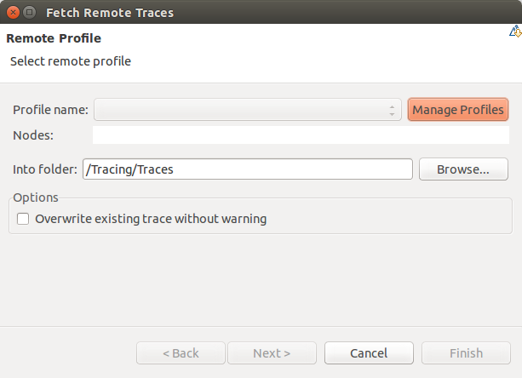Click the Nodes text field
The height and width of the screenshot is (378, 522).
point(301,135)
